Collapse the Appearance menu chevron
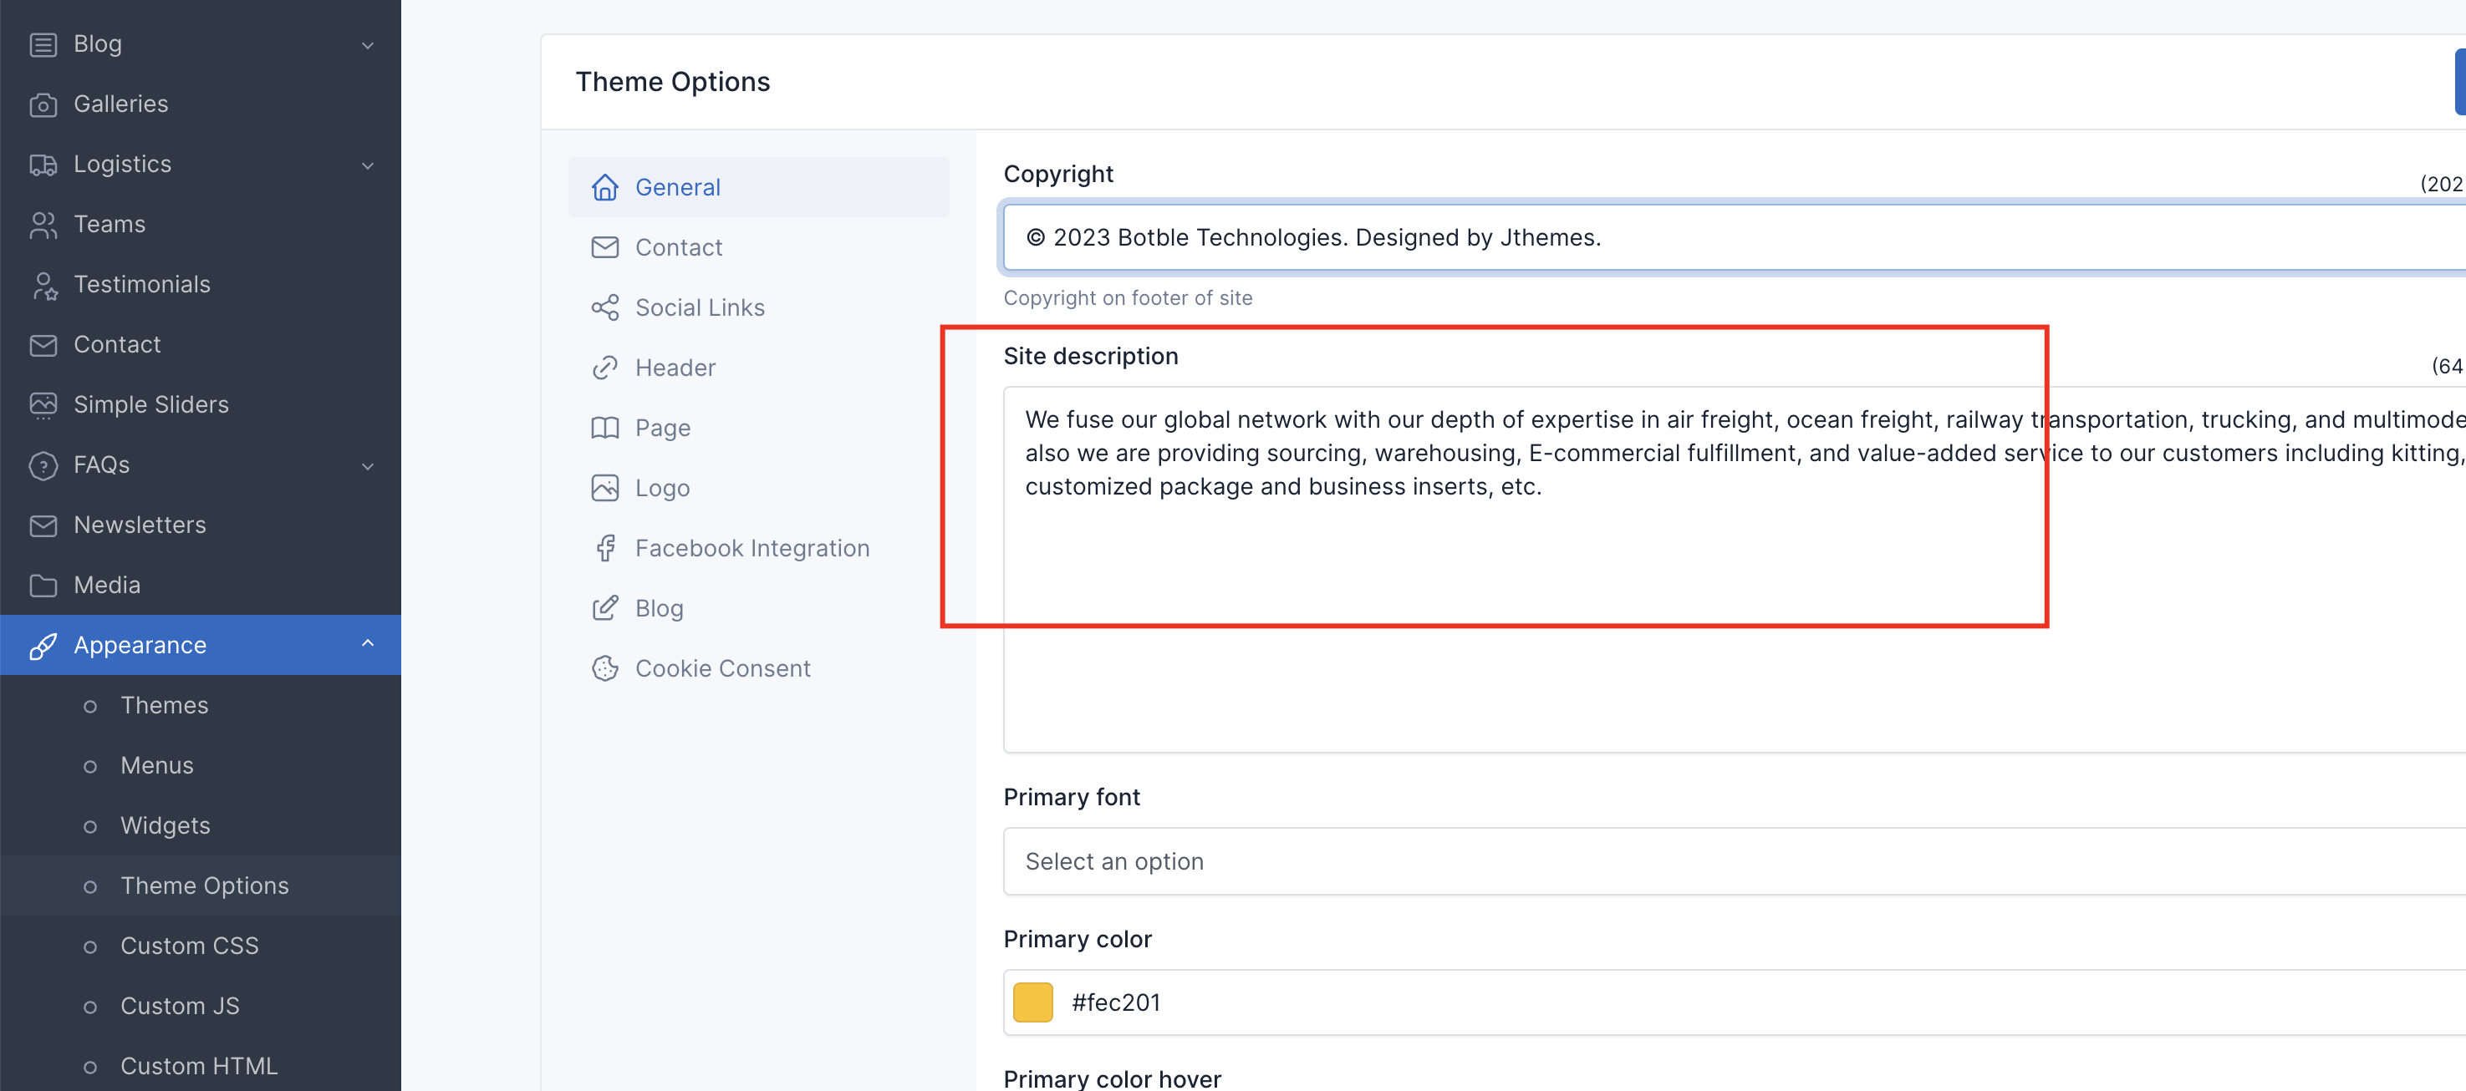This screenshot has height=1091, width=2466. point(368,644)
